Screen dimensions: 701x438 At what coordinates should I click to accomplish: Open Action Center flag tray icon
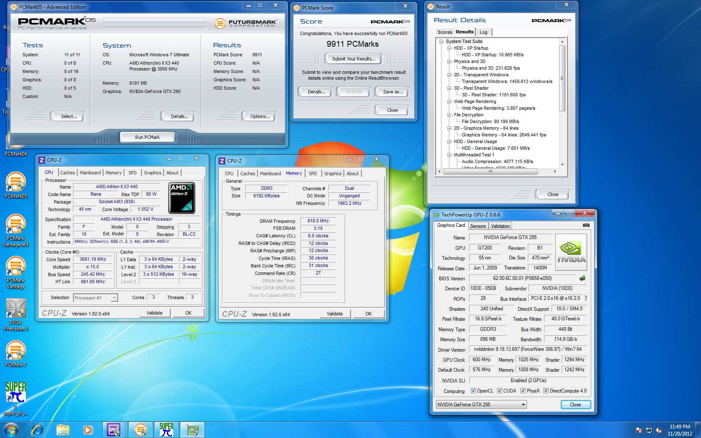click(638, 430)
